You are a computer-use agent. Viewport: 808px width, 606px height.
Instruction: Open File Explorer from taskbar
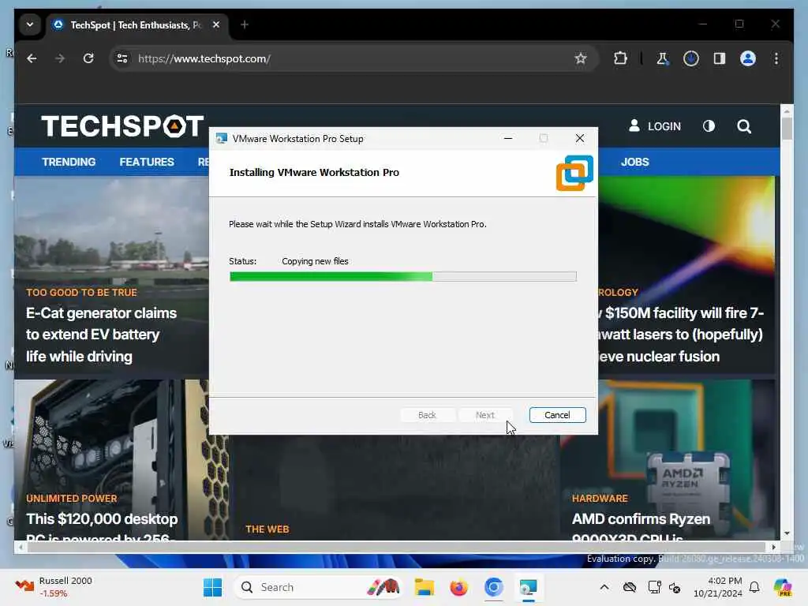424,587
